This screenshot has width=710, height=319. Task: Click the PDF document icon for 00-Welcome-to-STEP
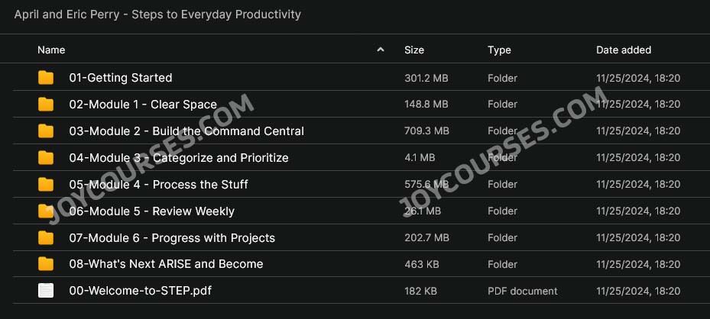pos(46,291)
